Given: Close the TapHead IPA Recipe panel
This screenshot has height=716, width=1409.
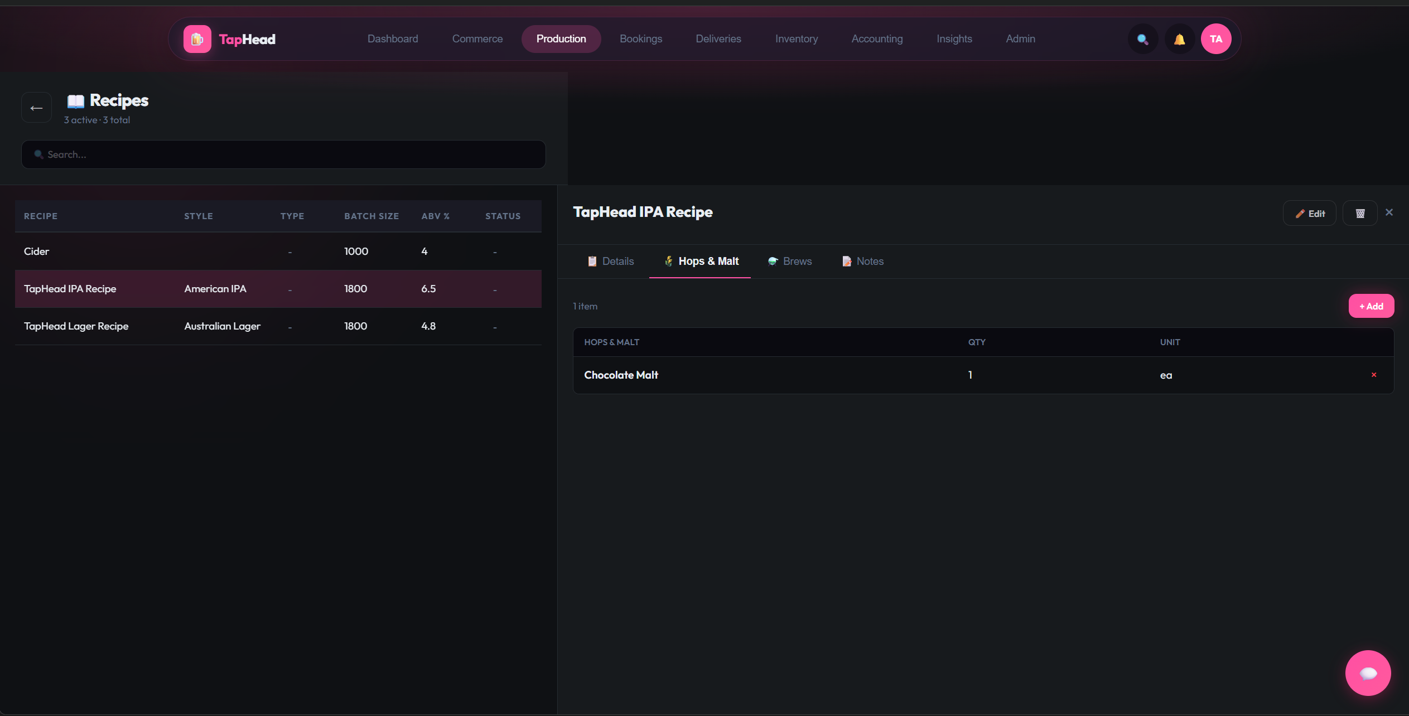Looking at the screenshot, I should [x=1389, y=212].
